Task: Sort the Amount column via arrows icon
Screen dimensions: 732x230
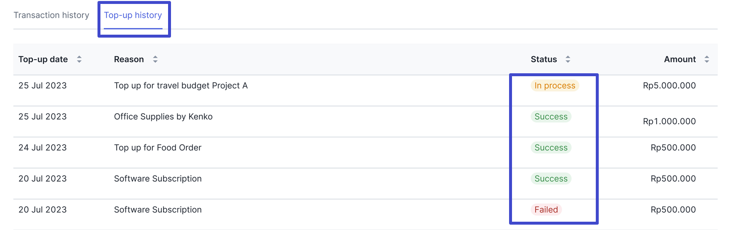Action: (707, 59)
